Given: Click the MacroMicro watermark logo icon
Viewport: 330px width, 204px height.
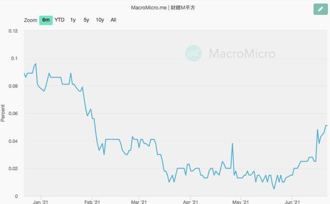Looking at the screenshot, I should 193,53.
